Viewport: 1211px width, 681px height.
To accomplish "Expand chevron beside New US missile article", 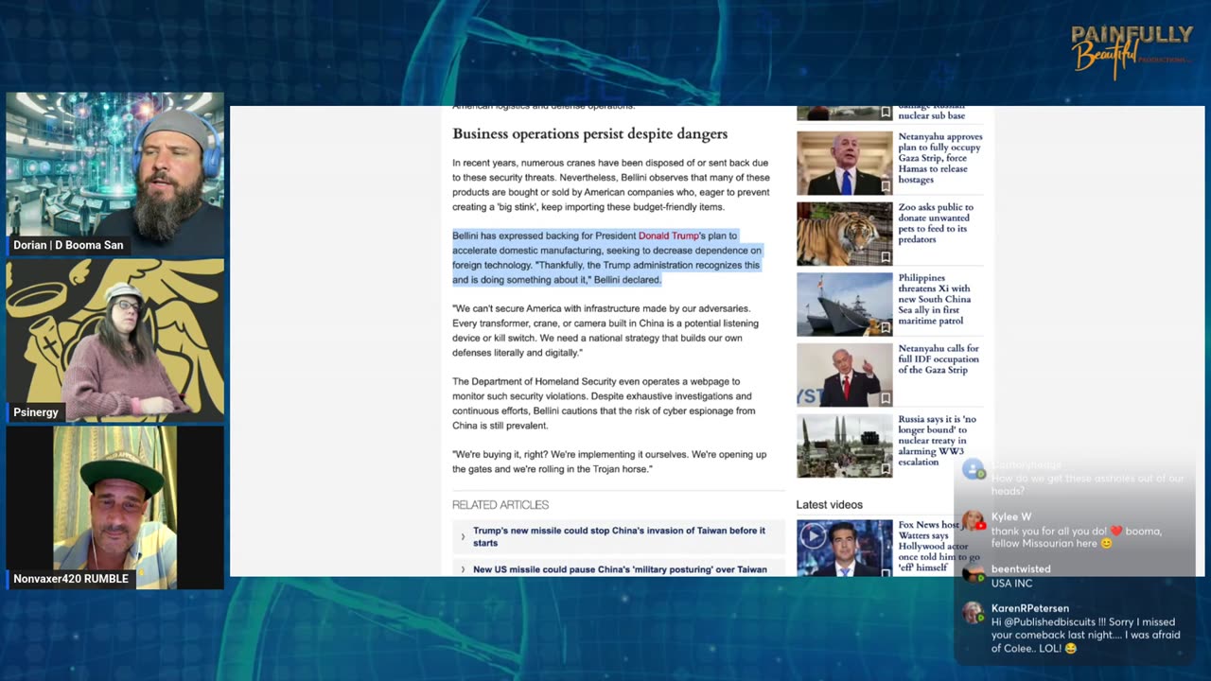I will click(463, 569).
